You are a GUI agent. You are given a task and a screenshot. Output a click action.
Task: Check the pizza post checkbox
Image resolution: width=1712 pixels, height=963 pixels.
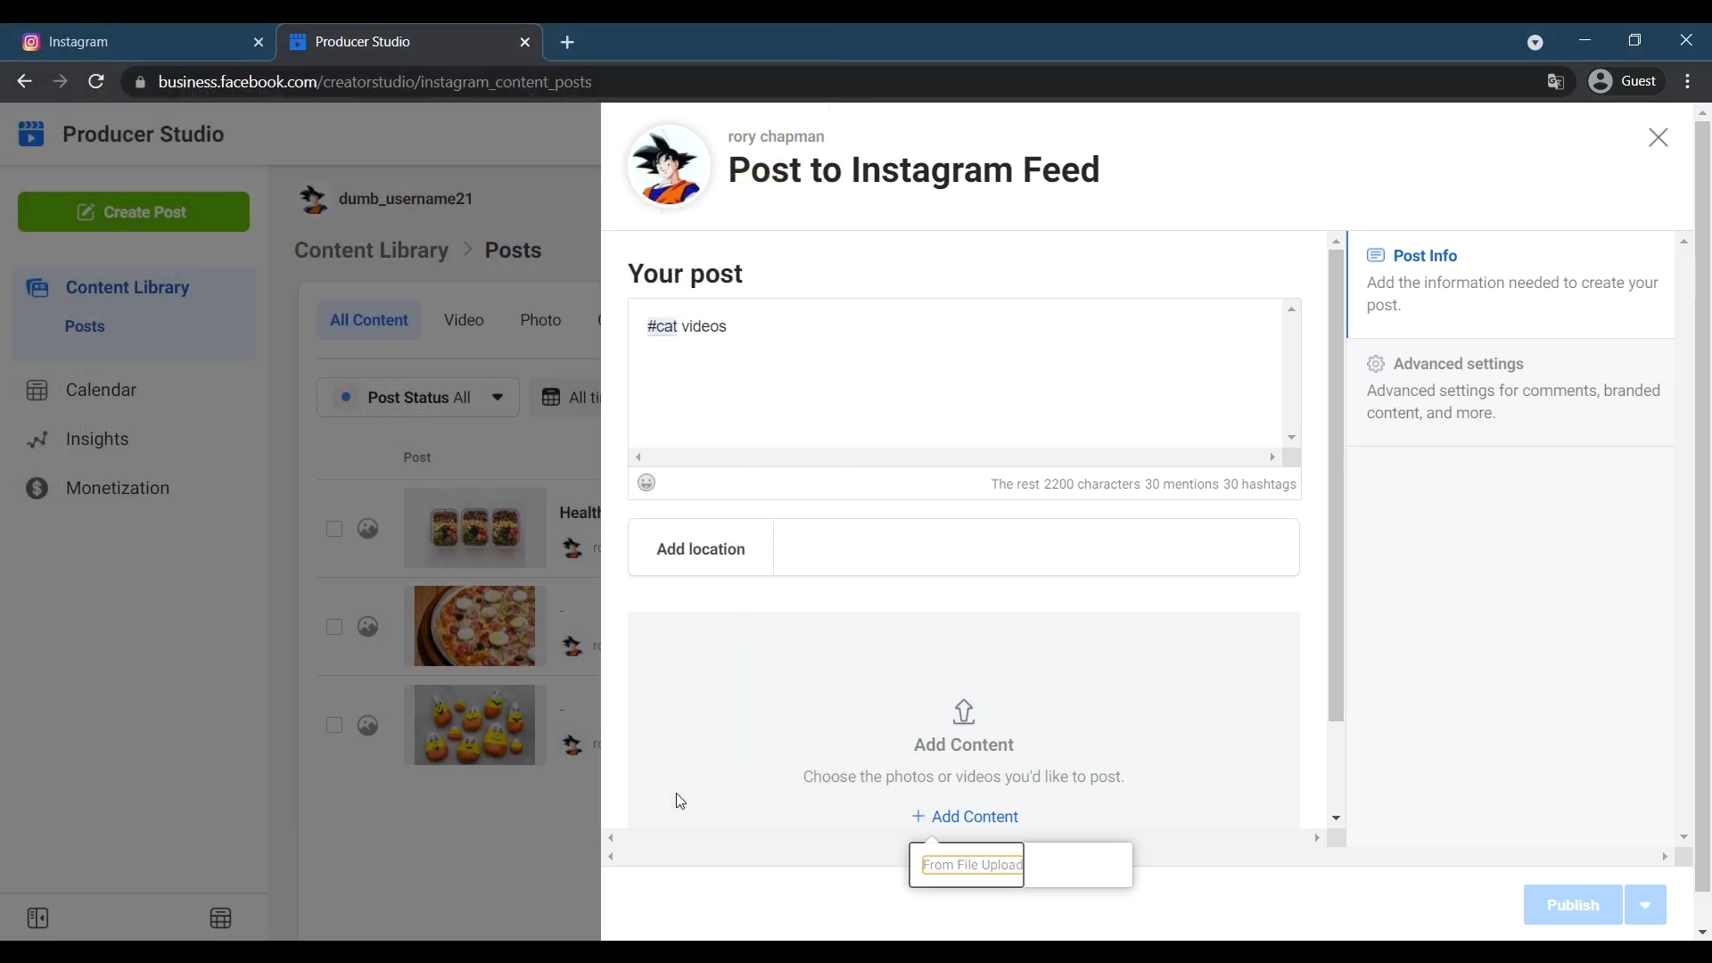click(x=334, y=627)
